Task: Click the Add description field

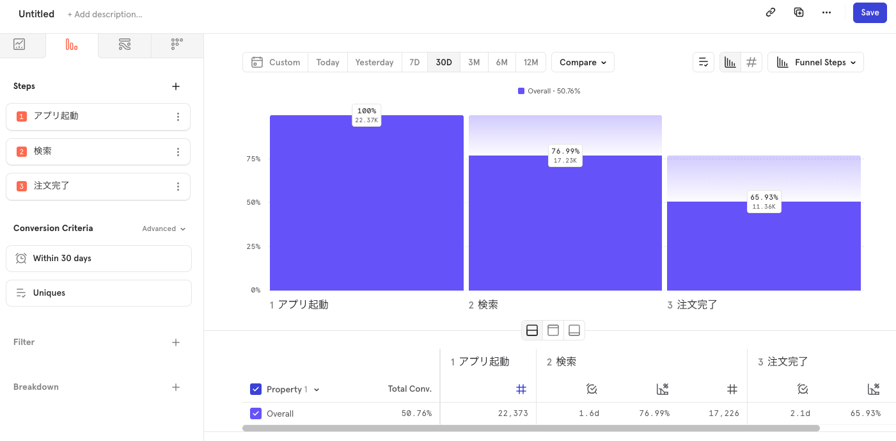Action: [104, 13]
